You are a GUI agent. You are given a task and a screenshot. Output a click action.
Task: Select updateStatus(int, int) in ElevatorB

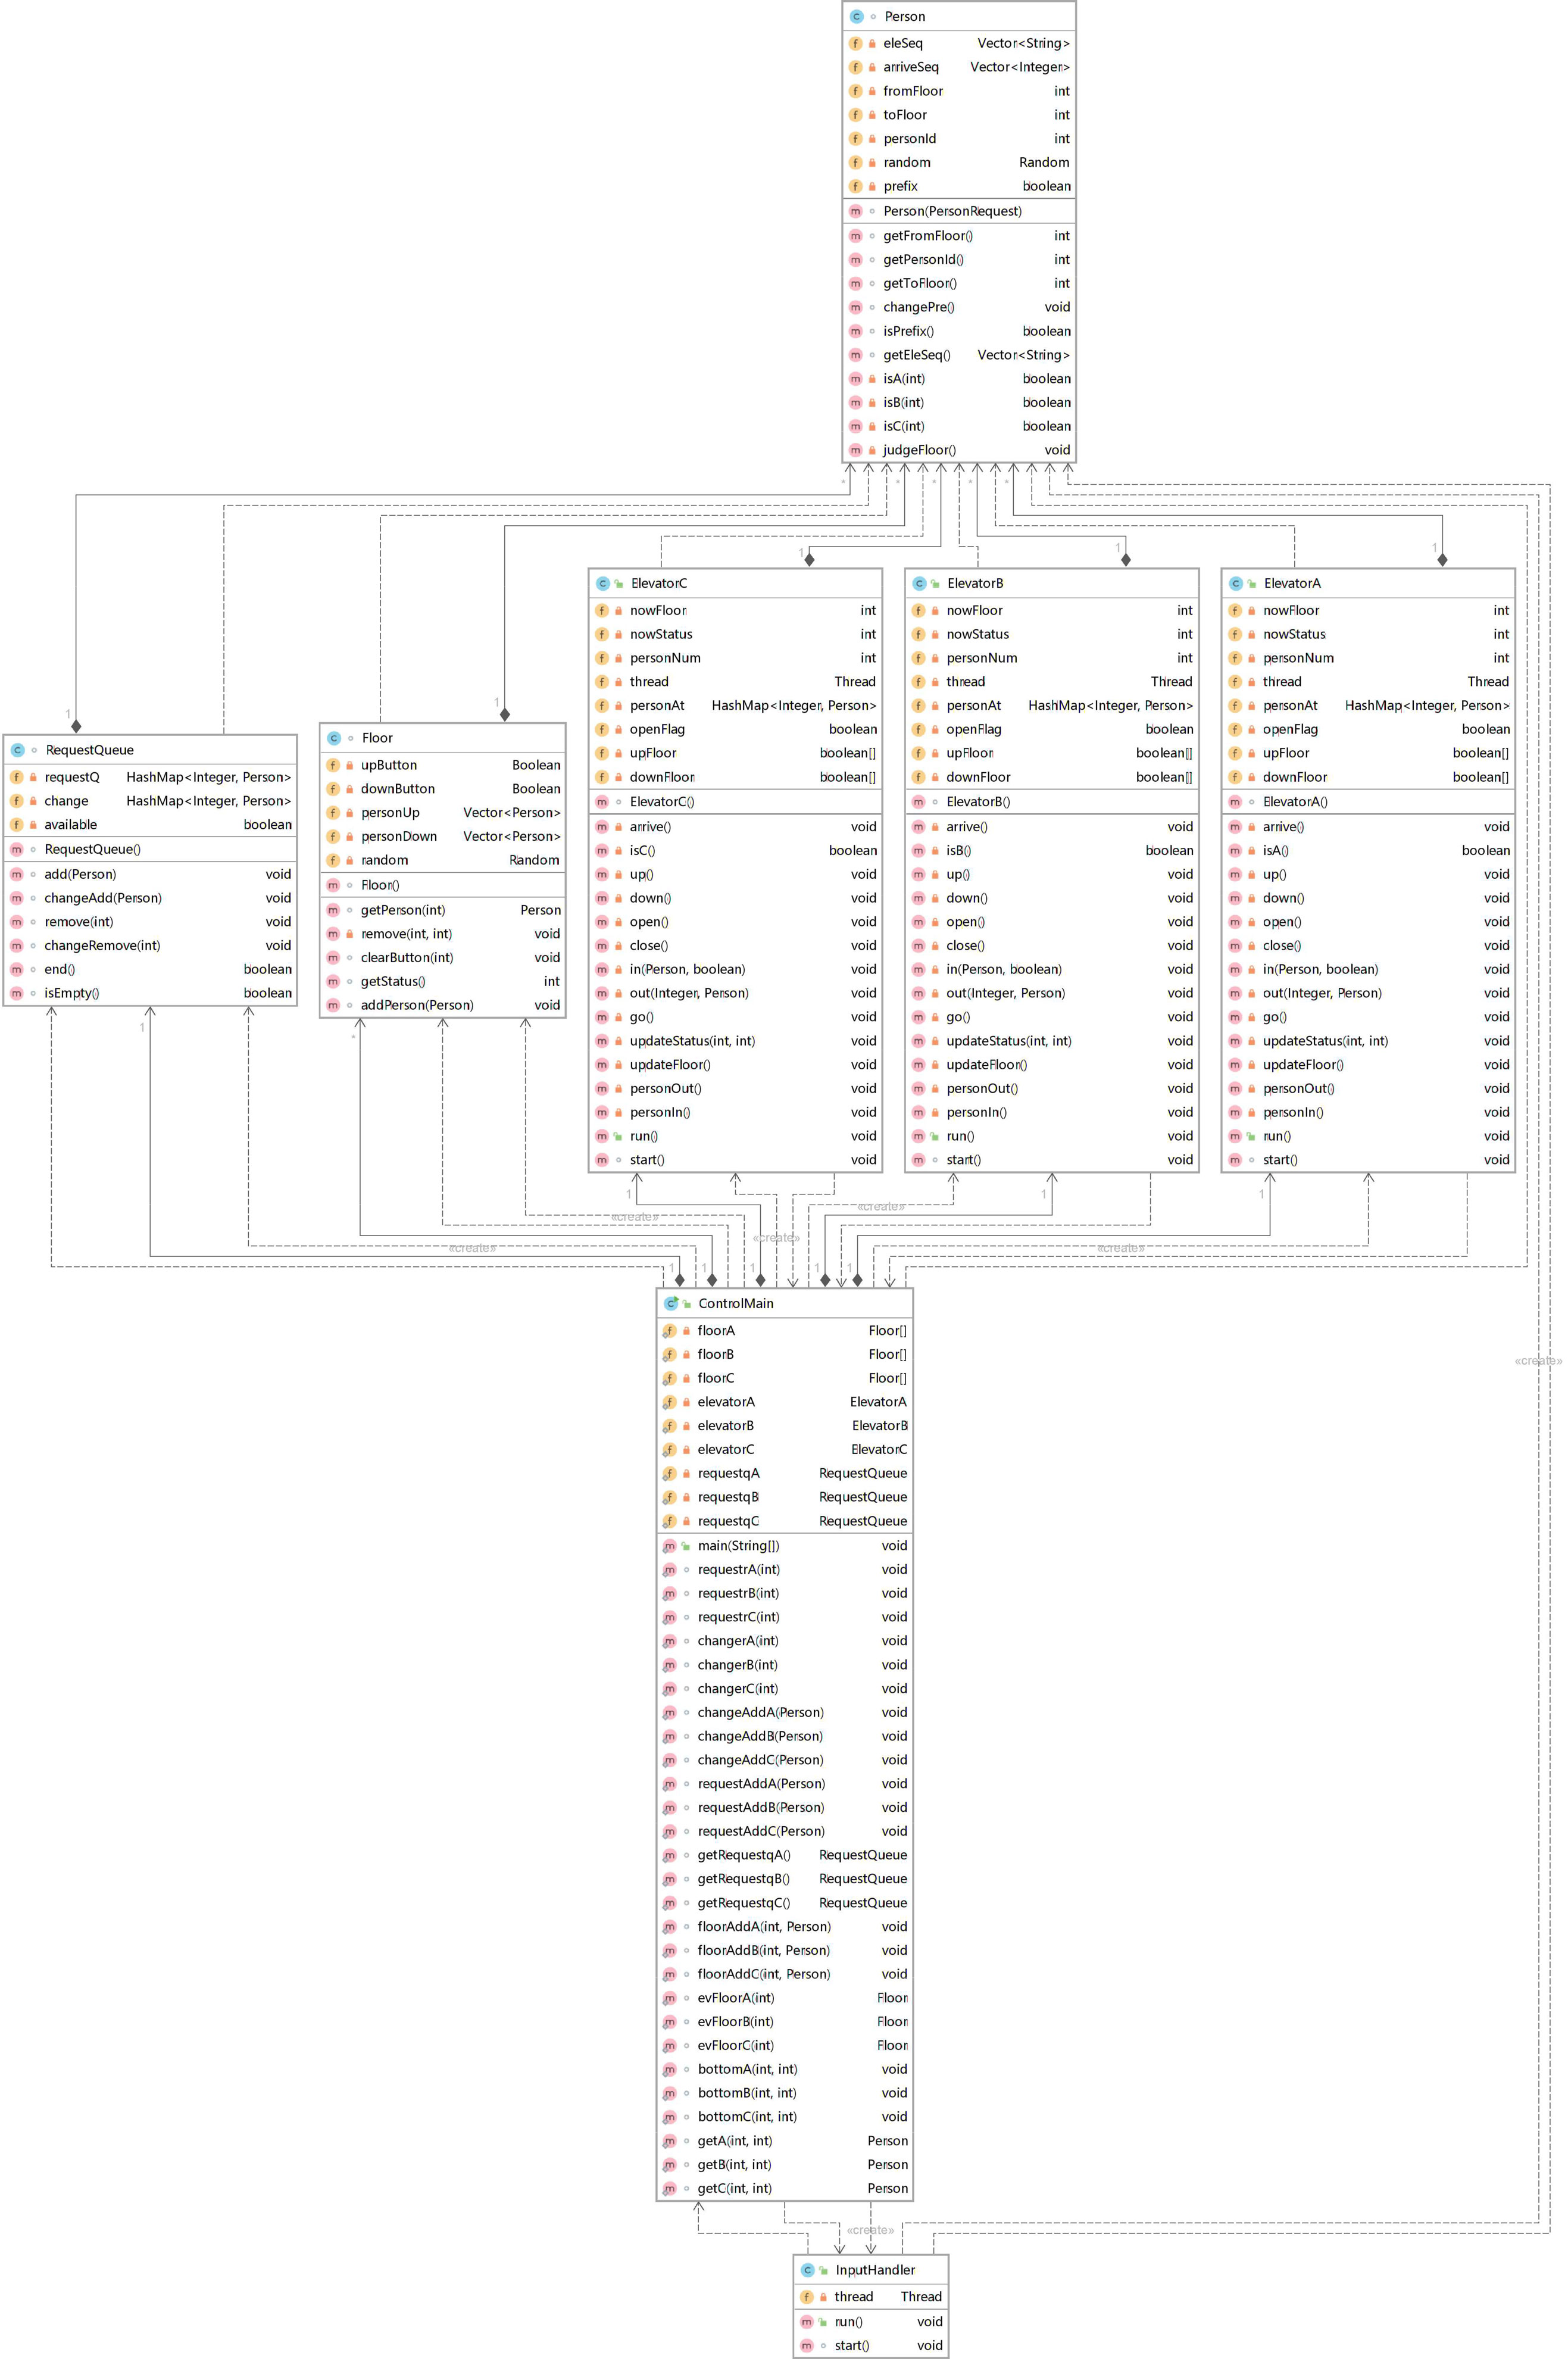(1008, 1041)
